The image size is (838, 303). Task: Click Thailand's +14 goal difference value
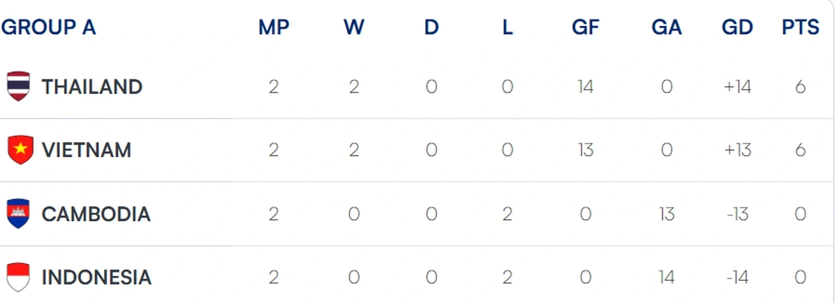point(738,87)
